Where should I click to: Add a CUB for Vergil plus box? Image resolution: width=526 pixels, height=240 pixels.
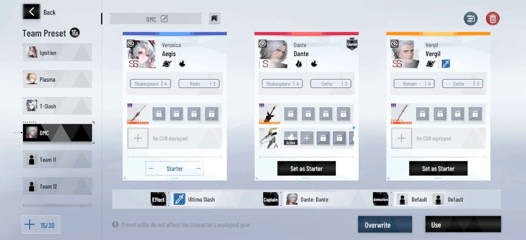pyautogui.click(x=402, y=139)
